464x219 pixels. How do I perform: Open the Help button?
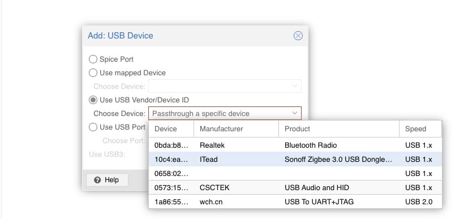tap(107, 180)
